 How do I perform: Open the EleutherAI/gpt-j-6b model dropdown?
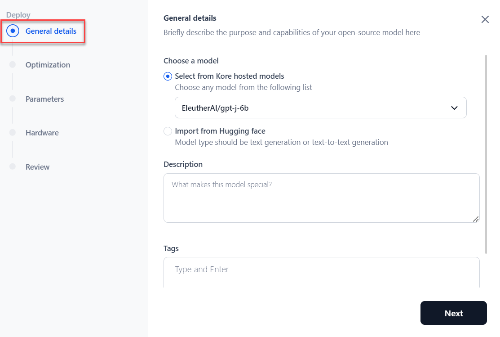click(314, 108)
